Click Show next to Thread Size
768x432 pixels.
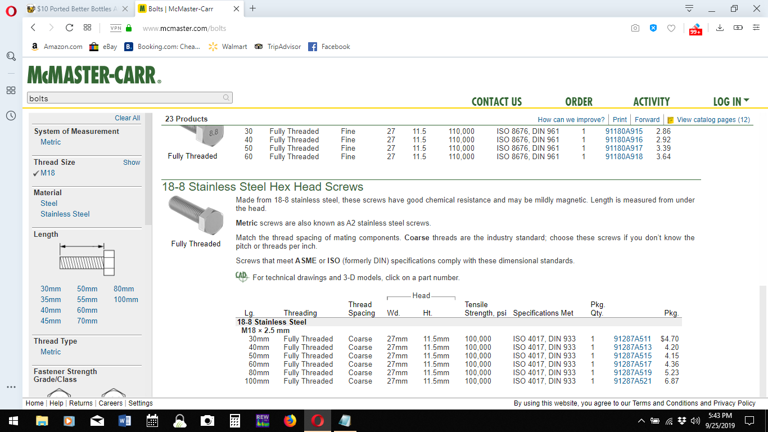pyautogui.click(x=132, y=162)
